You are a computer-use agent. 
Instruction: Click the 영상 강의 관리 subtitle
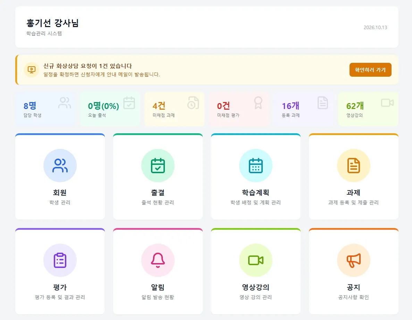(256, 297)
